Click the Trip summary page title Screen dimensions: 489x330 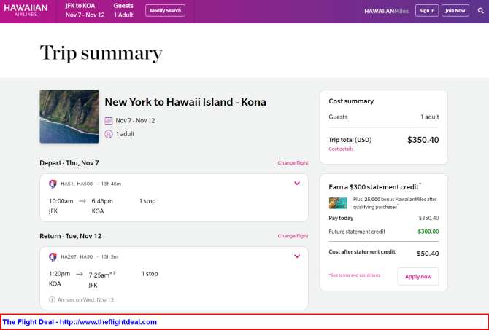point(101,52)
